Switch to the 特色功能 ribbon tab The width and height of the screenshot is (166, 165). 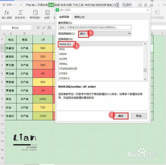pyautogui.click(x=90, y=5)
